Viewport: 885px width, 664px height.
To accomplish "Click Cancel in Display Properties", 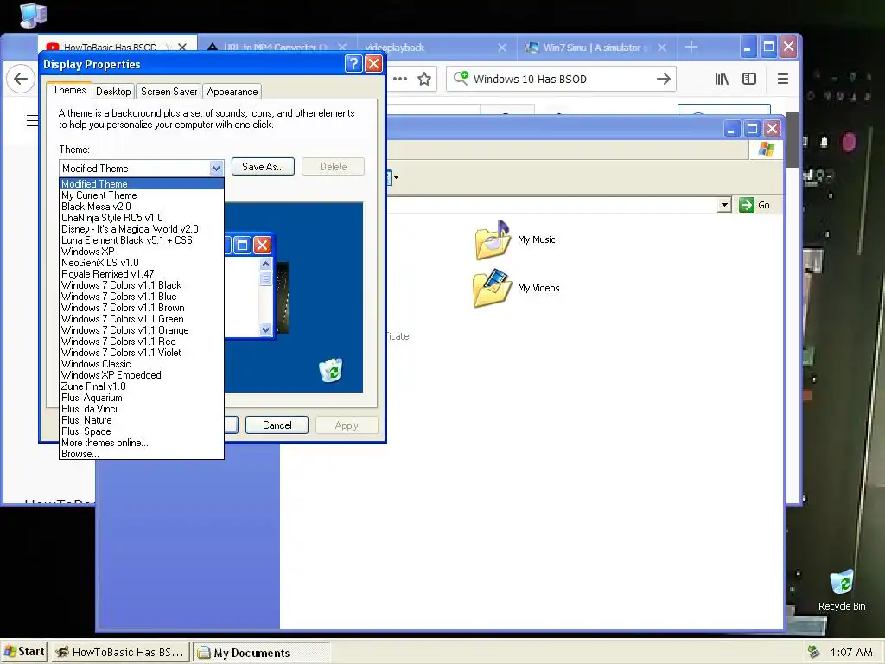I will pos(277,425).
